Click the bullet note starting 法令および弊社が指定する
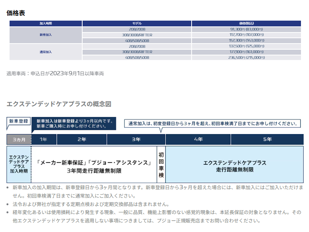The width and height of the screenshot is (309, 232). point(91,204)
